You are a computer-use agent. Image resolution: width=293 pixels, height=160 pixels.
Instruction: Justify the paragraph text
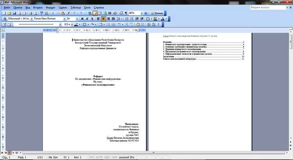[113, 19]
